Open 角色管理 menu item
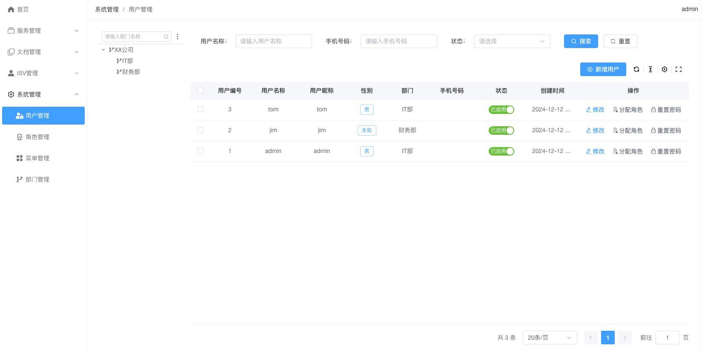Viewport: 702px width, 352px height. [x=37, y=137]
